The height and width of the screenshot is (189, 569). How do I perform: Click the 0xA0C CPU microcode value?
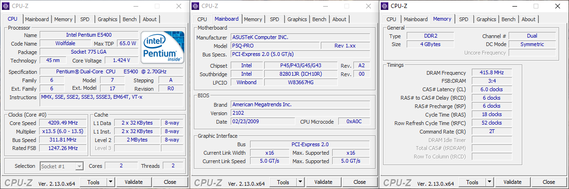pyautogui.click(x=353, y=122)
